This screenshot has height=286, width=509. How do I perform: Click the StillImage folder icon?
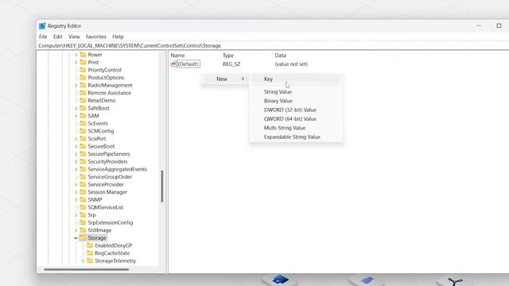(83, 230)
